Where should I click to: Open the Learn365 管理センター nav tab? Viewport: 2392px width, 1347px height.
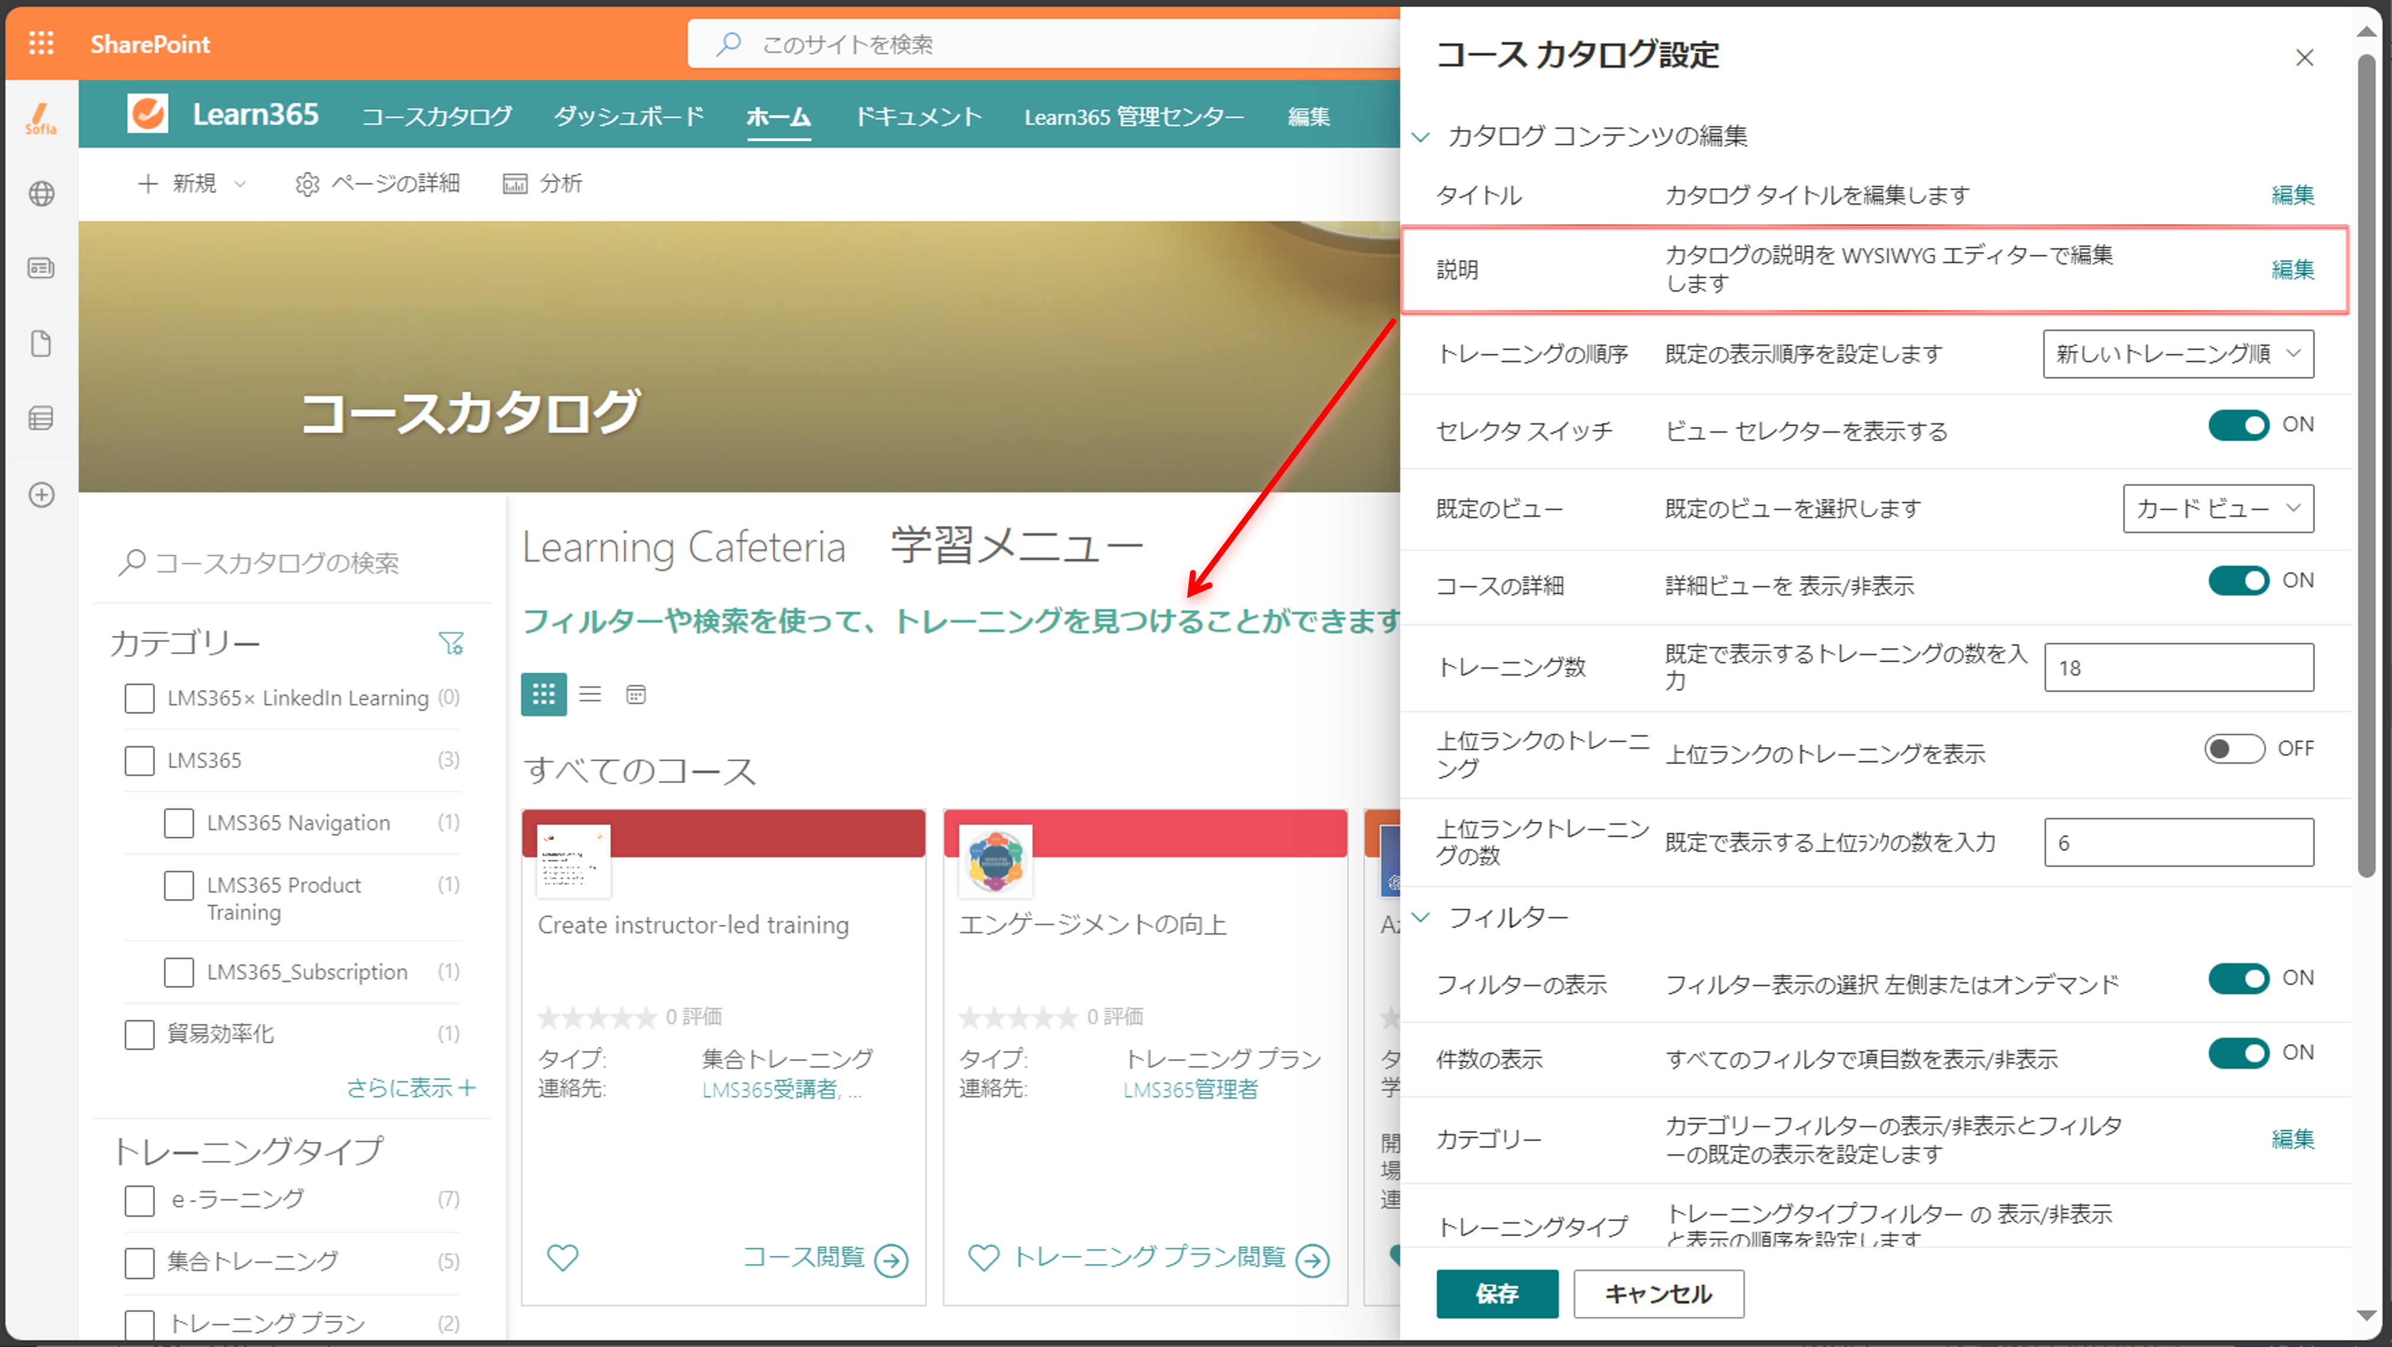pos(1134,116)
